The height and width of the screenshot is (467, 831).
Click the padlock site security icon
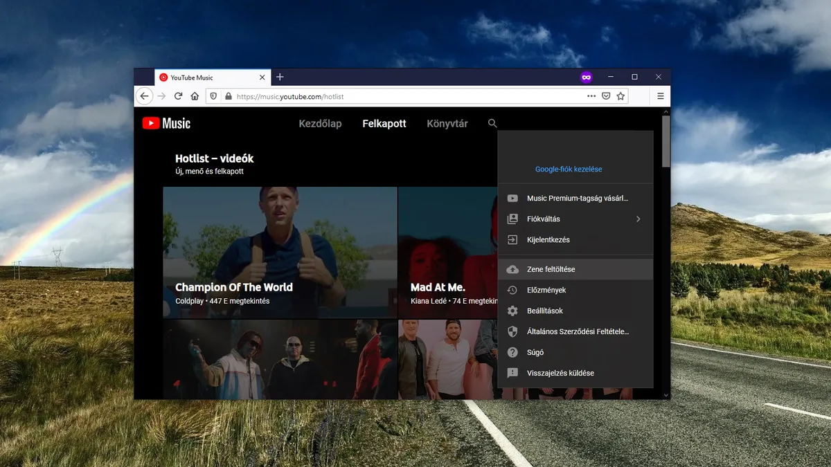229,96
